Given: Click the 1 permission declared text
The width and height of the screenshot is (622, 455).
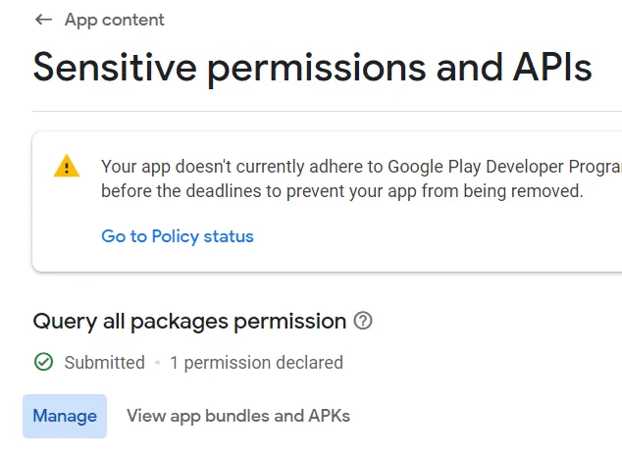Looking at the screenshot, I should tap(256, 363).
